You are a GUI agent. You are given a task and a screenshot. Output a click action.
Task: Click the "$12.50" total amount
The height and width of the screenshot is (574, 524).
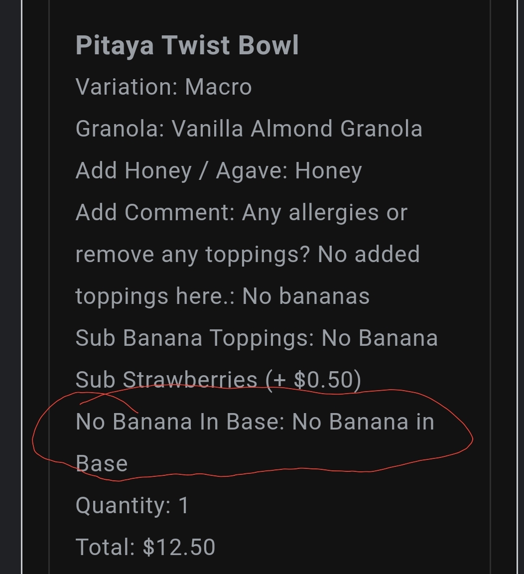(x=179, y=547)
